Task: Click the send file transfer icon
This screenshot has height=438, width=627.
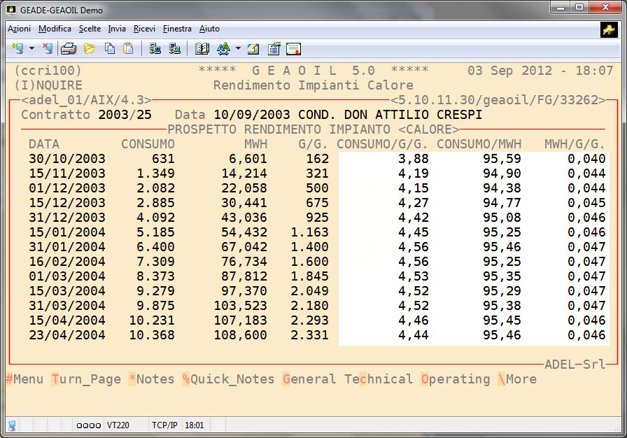Action: point(155,48)
